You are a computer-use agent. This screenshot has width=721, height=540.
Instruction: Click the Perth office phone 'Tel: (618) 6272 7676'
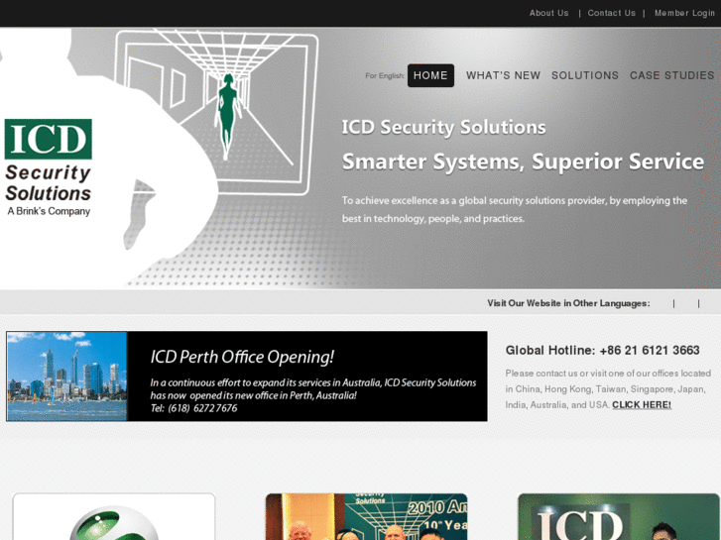193,408
